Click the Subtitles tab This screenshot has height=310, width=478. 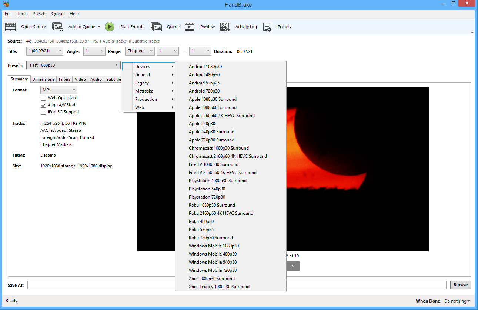[x=113, y=79]
